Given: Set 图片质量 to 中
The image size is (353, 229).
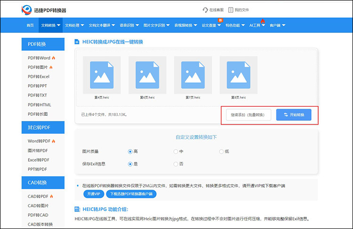Looking at the screenshot, I should (176, 151).
